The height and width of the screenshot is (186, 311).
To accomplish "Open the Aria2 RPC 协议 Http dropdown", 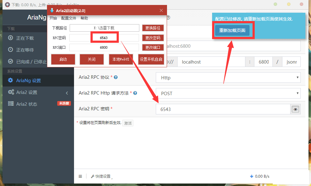I will pyautogui.click(x=228, y=77).
